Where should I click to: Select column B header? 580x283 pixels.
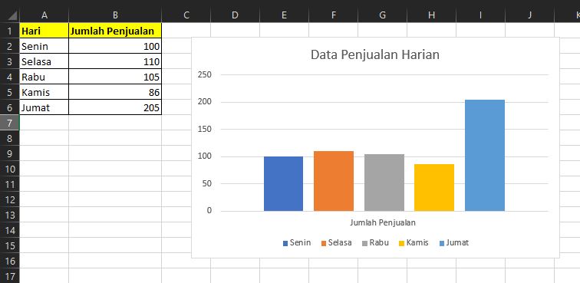click(x=115, y=15)
